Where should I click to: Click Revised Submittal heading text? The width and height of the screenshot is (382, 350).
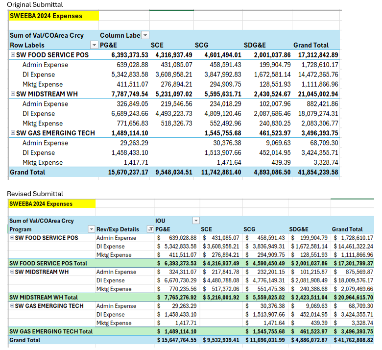[35, 194]
